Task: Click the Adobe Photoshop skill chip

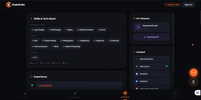Action: tap(72, 47)
